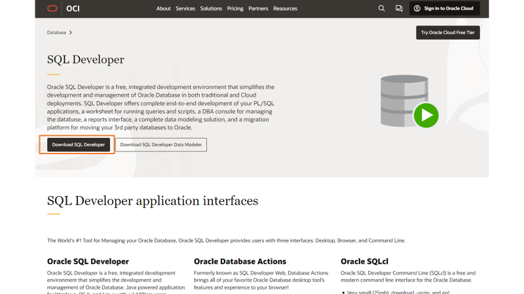
Task: Click the OCI home link
Action: [73, 8]
